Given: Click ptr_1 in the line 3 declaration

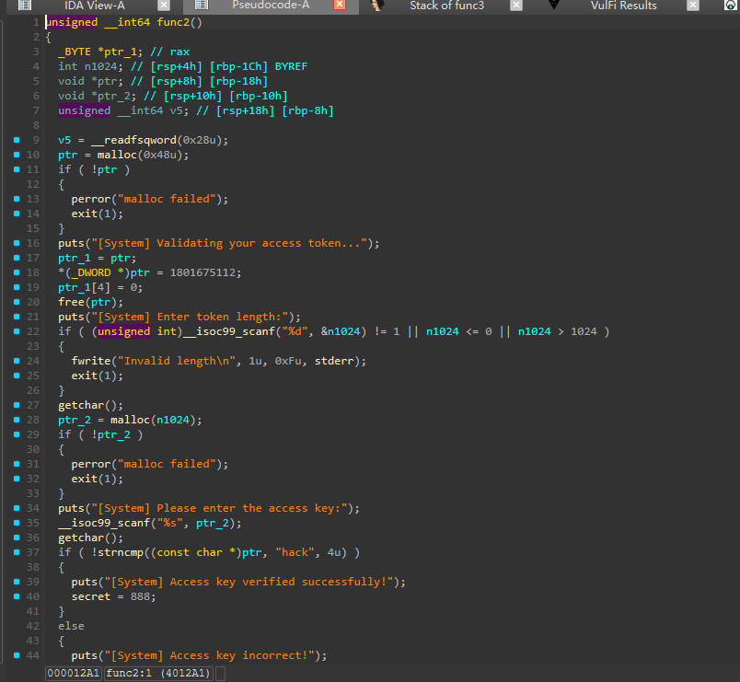Looking at the screenshot, I should [120, 52].
